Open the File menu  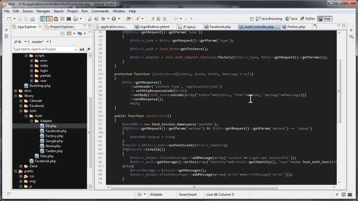pyautogui.click(x=7, y=11)
